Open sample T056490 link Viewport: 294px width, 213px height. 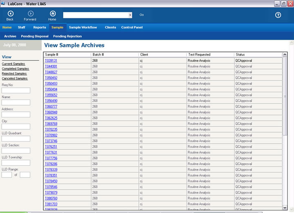(x=51, y=101)
